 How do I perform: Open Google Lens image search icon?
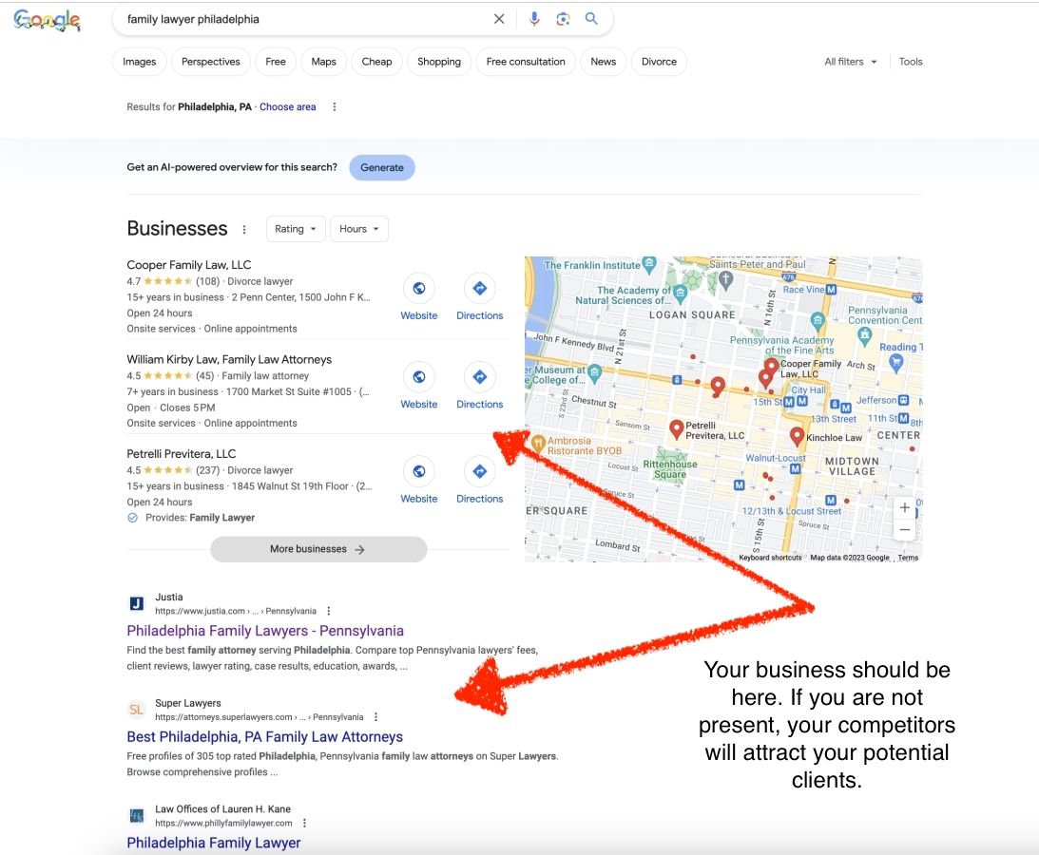coord(563,19)
